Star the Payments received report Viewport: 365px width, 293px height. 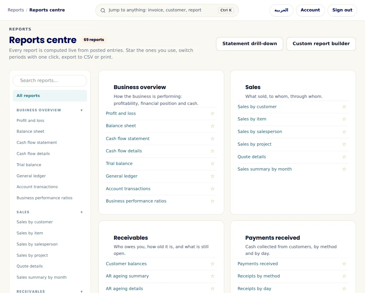coord(344,264)
